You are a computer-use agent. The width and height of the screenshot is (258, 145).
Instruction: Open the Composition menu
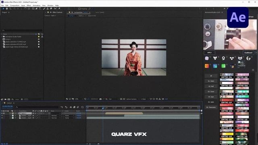click(x=15, y=5)
